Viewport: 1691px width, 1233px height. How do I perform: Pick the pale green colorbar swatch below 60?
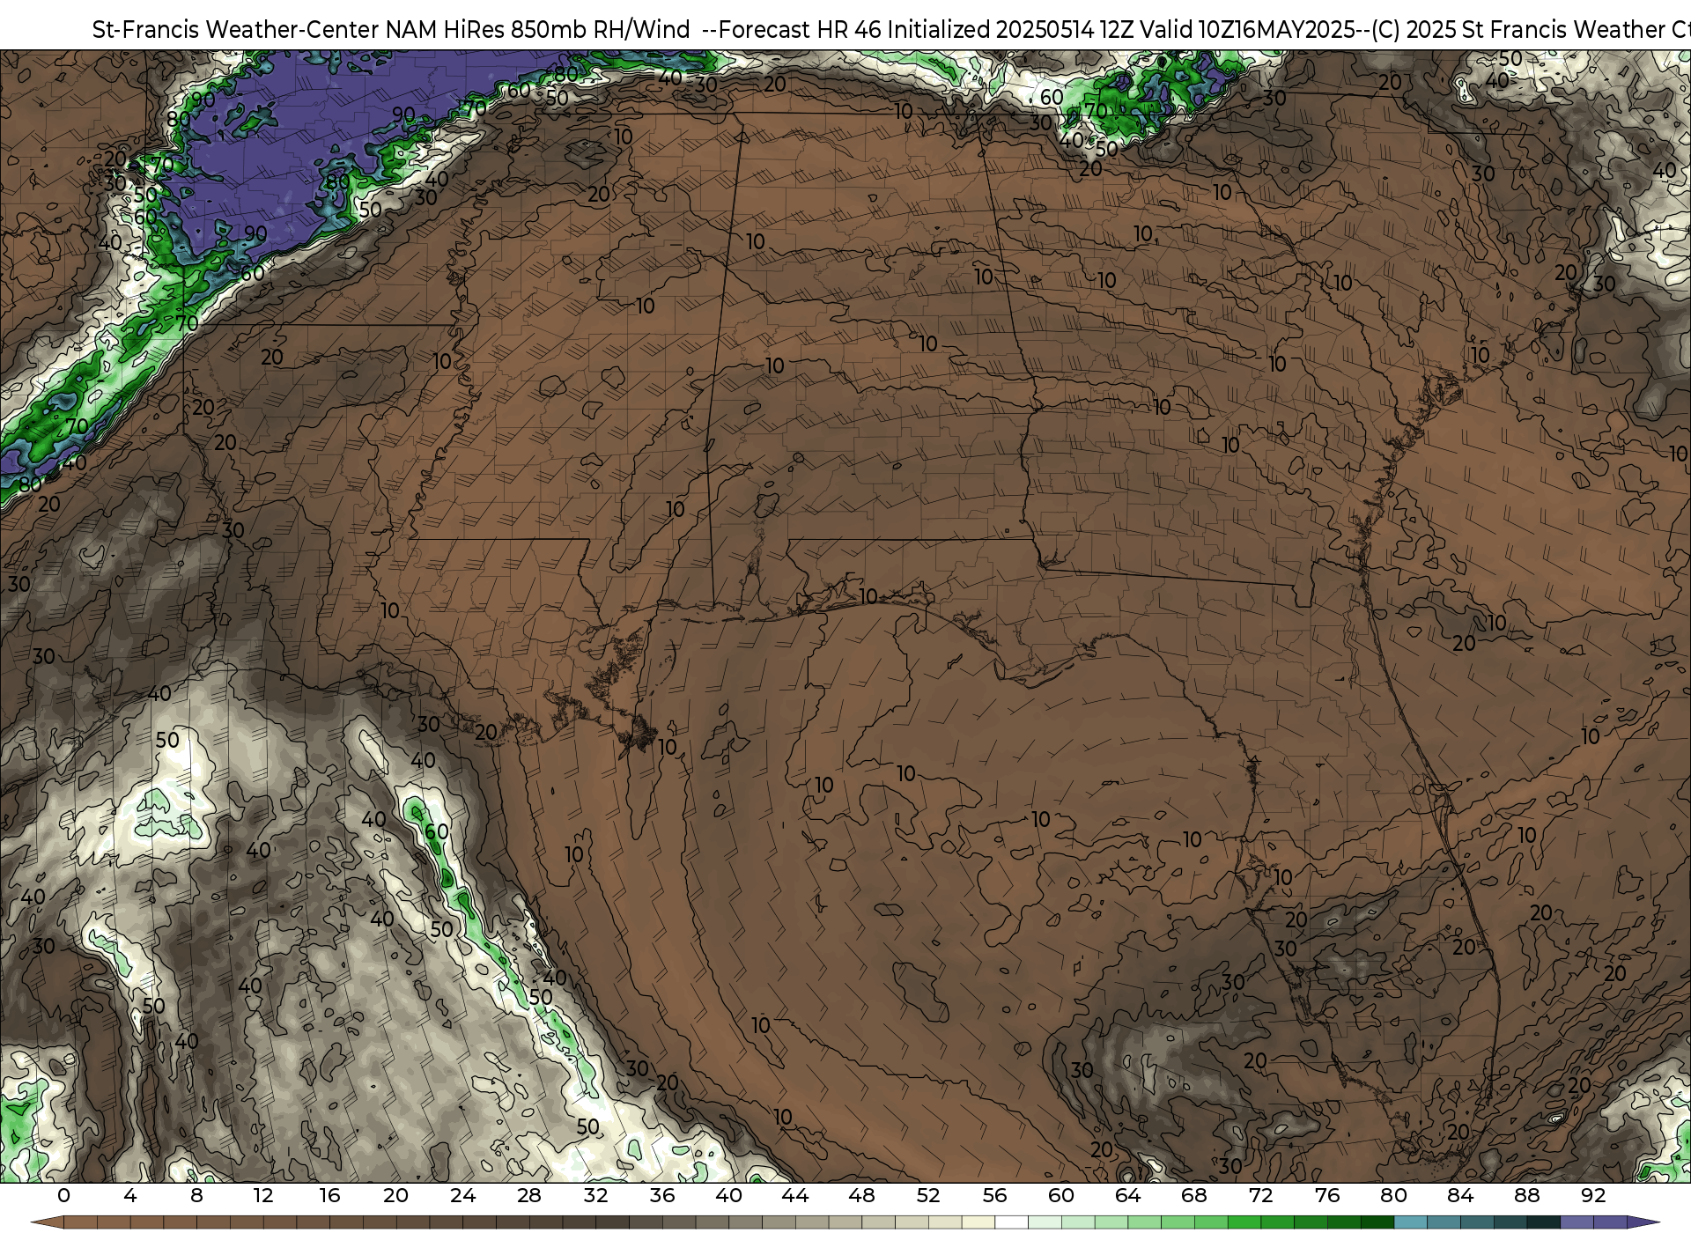point(1078,1222)
